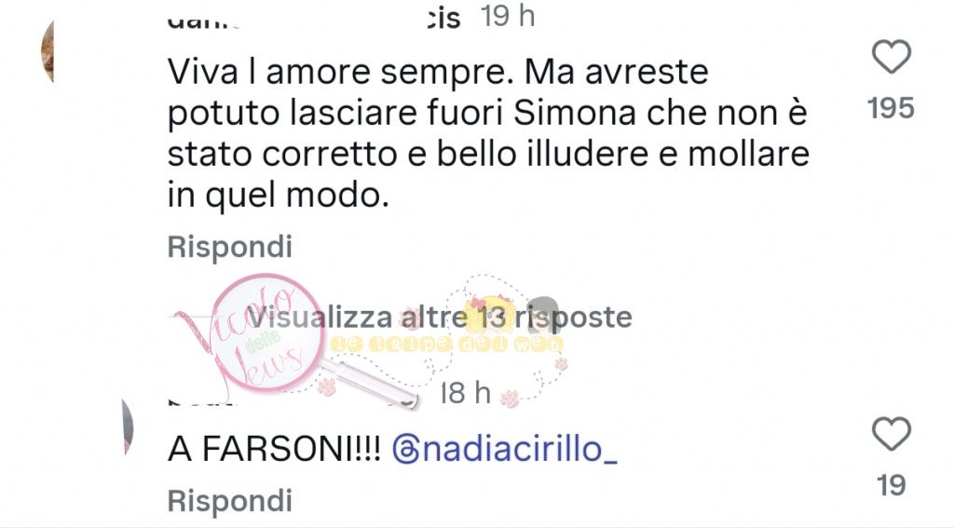Open first commenter's profile avatar
Viewport: 954px width, 528px height.
[x=48, y=51]
